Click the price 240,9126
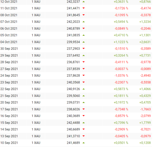The height and width of the screenshot is (147, 153). click(x=73, y=89)
